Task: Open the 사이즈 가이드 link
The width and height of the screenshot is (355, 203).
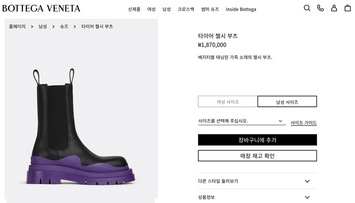Action: [303, 123]
